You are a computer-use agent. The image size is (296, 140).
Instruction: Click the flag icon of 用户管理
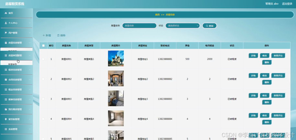point(6,33)
